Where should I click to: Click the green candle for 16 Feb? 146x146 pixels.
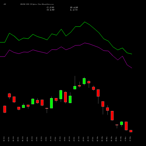coord(51,103)
